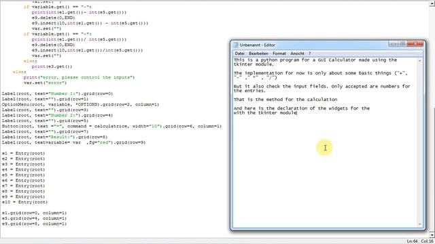Click the Editor scrollbar down arrow
This screenshot has height=244, width=435.
[420, 224]
